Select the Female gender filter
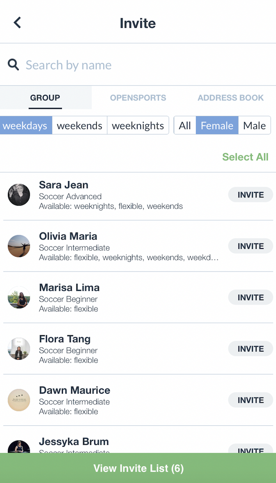Viewport: 276px width, 483px height. [x=217, y=126]
